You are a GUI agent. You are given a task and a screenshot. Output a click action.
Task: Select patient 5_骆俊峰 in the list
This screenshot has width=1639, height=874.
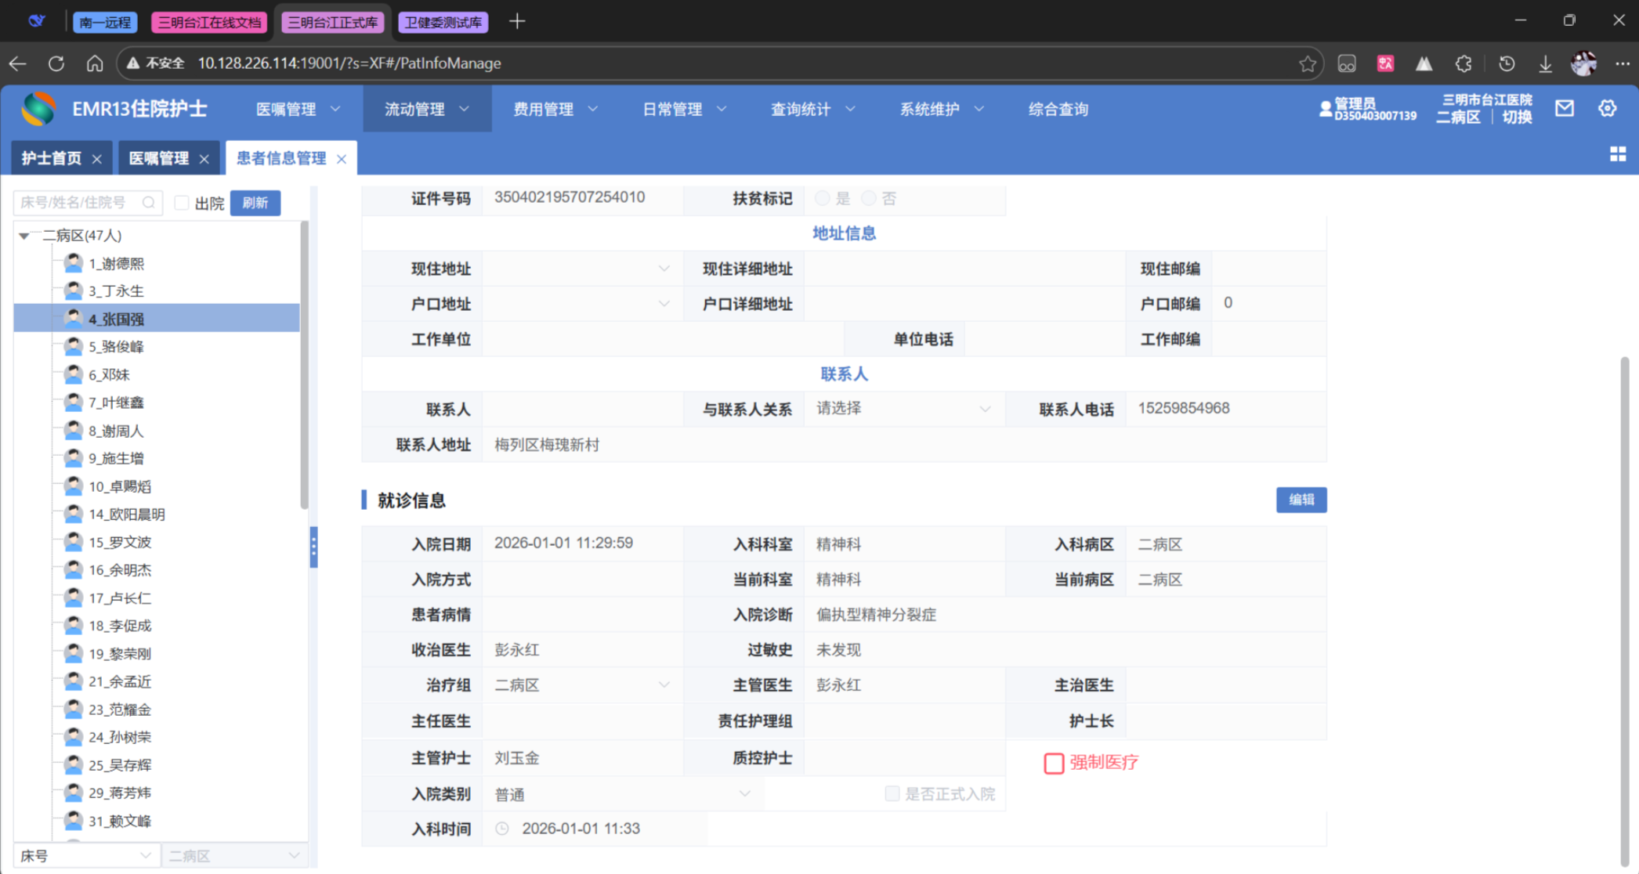coord(116,347)
